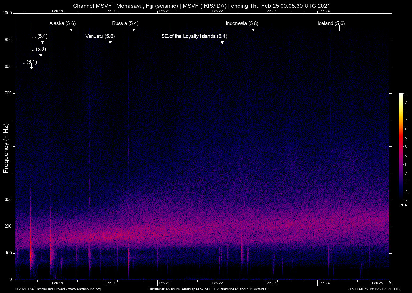Image resolution: width=412 pixels, height=293 pixels.
Task: Click the Frequency (mHz) axis label
Action: (6, 148)
